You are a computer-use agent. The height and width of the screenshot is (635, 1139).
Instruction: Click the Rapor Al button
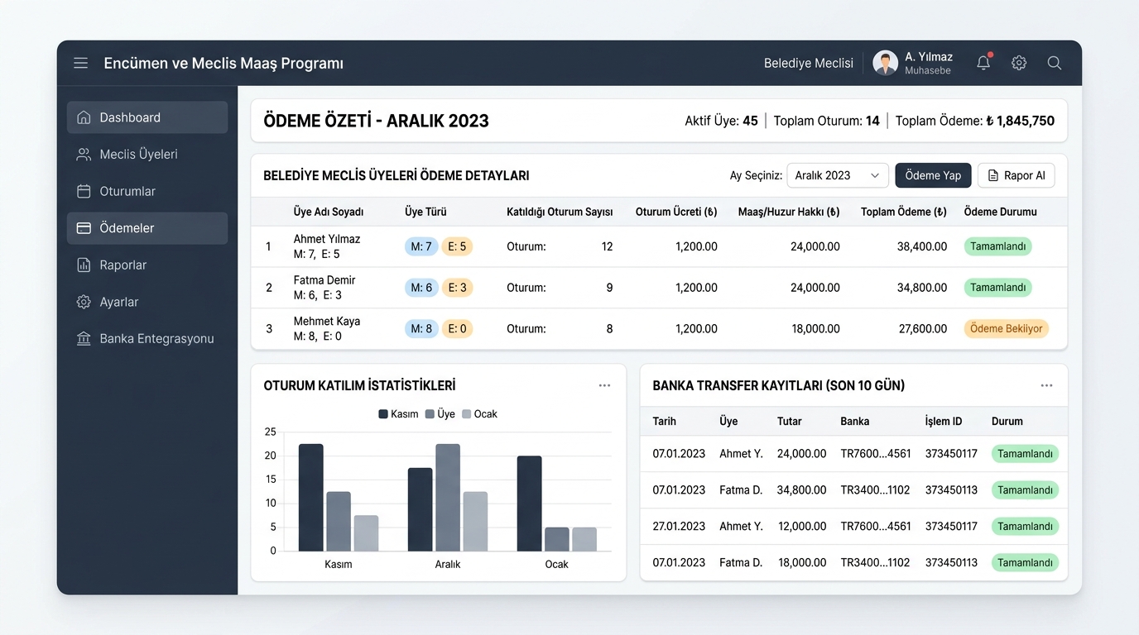[x=1016, y=175]
